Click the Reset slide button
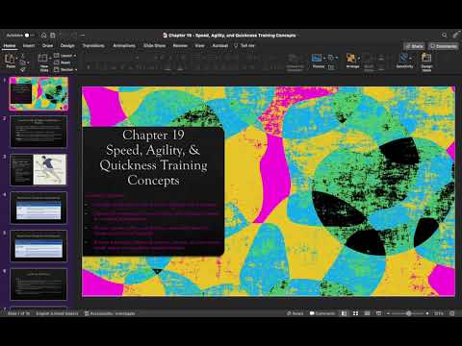This screenshot has width=462, height=346. [63, 62]
